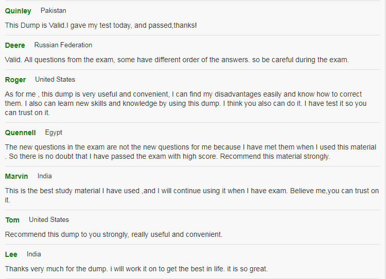Click reviewer name Quennell
The image size is (386, 279).
tap(20, 133)
